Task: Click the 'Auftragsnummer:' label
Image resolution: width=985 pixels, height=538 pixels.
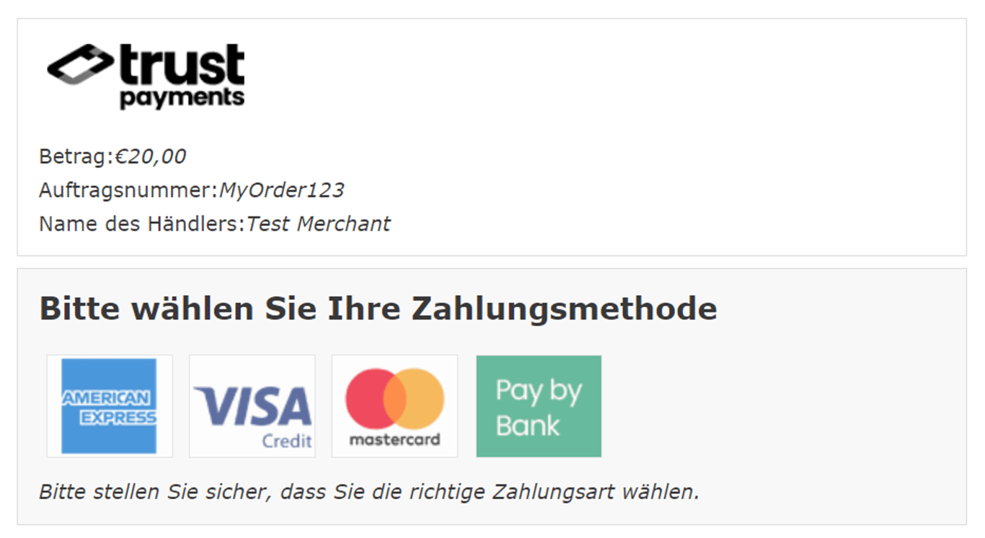Action: tap(129, 190)
